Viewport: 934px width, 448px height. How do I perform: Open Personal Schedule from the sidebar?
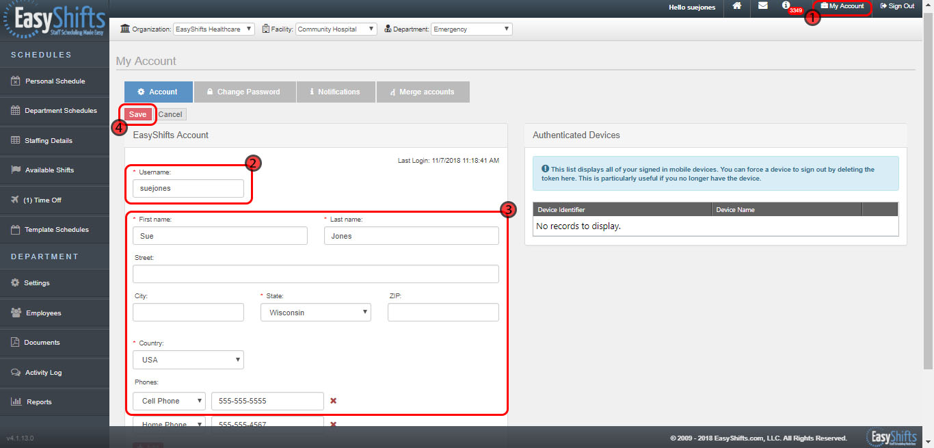[55, 81]
